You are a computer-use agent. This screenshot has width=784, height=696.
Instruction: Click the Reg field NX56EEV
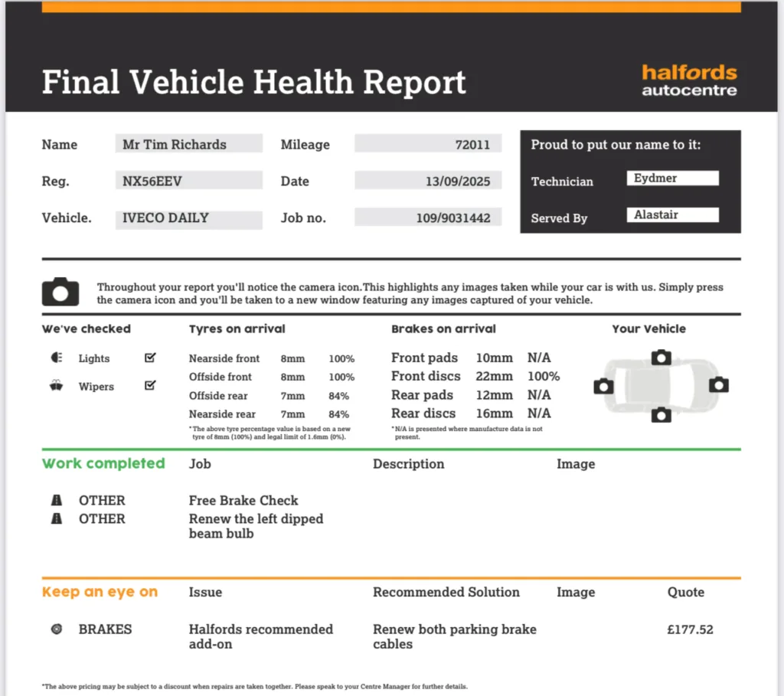[x=188, y=181]
